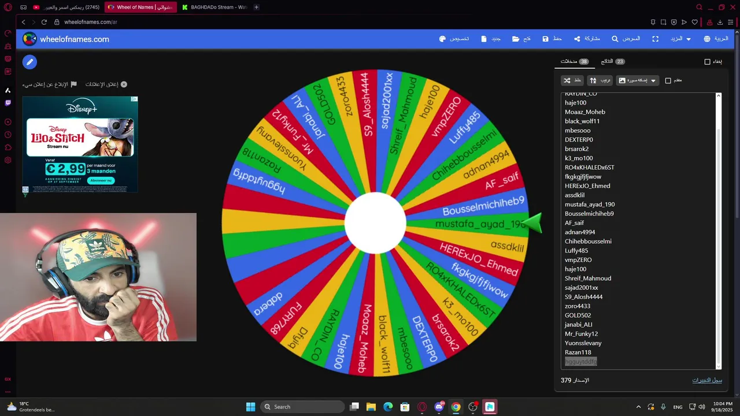
Task: Open Windows Start menu
Action: pyautogui.click(x=250, y=407)
